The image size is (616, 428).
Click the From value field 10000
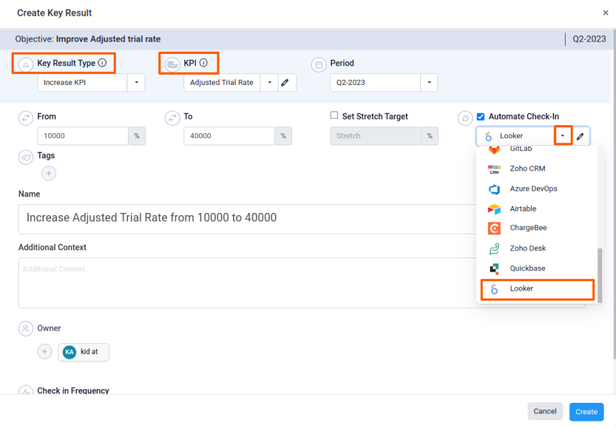tap(83, 136)
